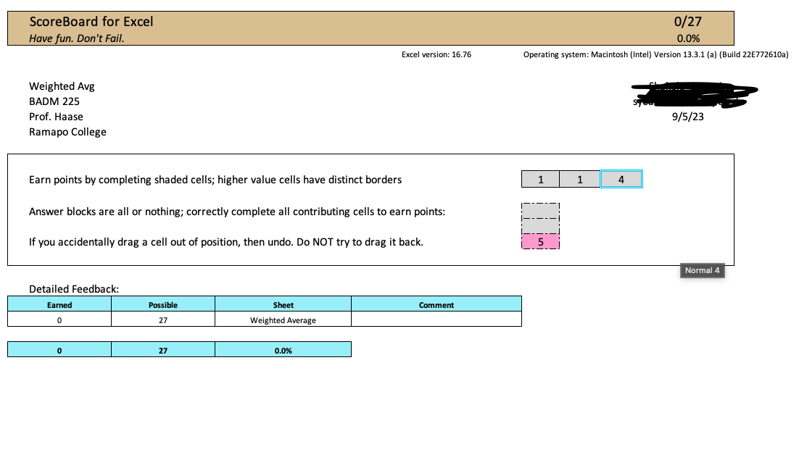The image size is (807, 468).
Task: Click the Operating system version text
Action: [655, 54]
